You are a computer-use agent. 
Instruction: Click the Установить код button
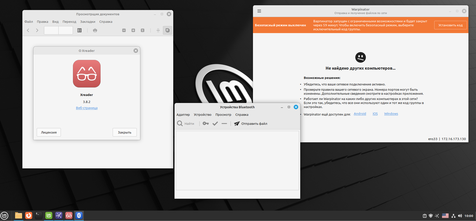451,25
